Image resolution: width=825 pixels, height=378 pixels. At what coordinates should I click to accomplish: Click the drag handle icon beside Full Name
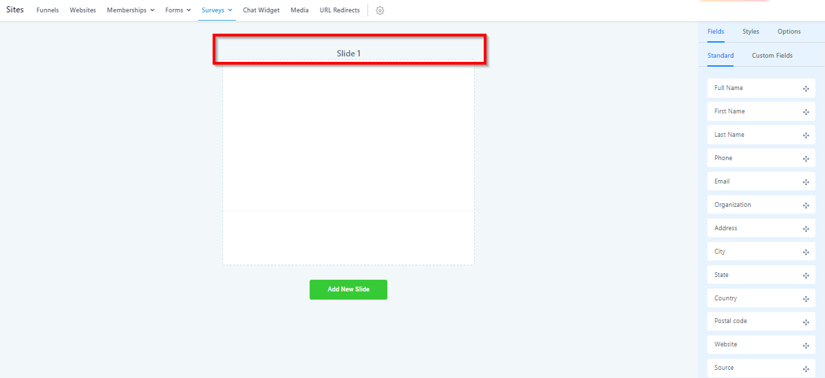[806, 89]
